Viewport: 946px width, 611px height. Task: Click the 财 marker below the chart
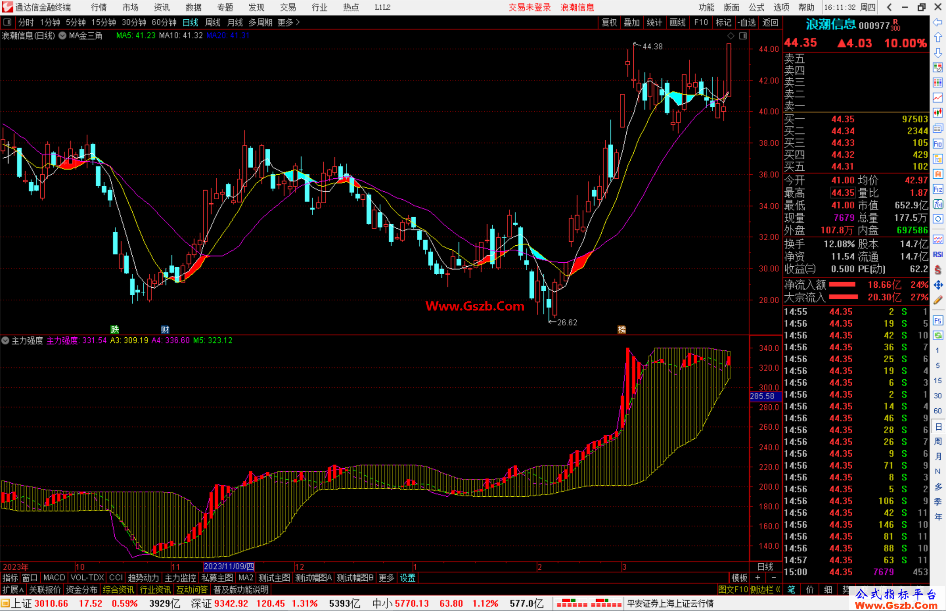165,329
